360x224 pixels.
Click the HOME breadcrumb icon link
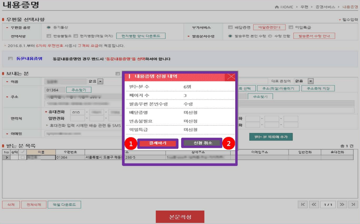[284, 7]
